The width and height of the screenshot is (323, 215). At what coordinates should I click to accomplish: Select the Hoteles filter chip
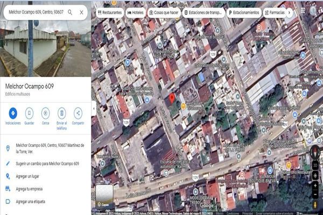[135, 12]
